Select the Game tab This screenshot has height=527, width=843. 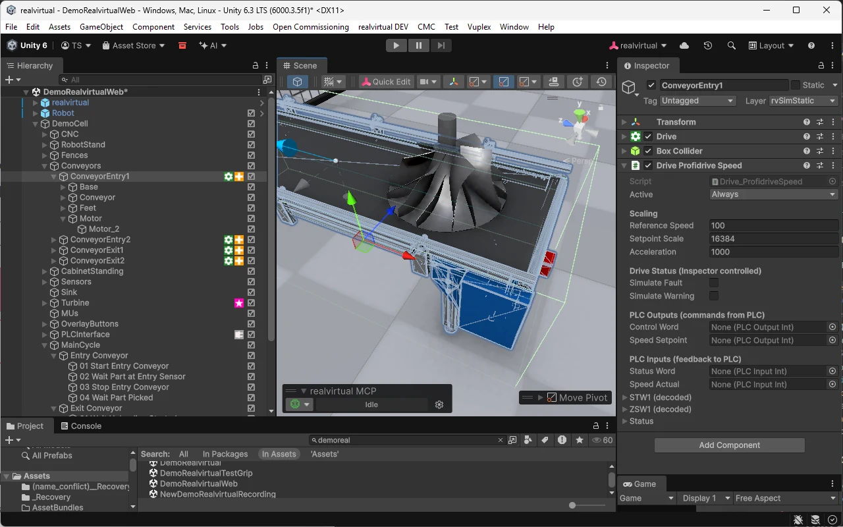coord(639,484)
